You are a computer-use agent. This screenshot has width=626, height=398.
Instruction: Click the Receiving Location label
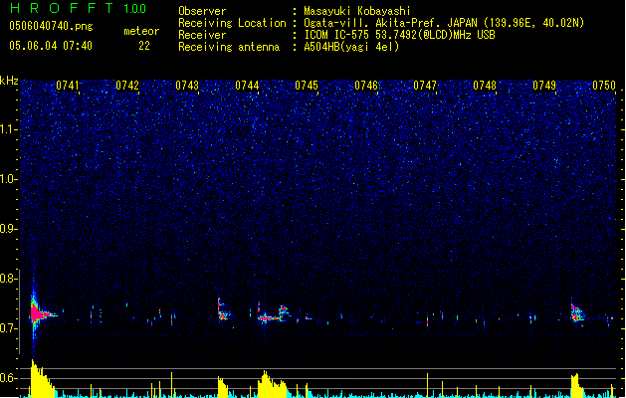(x=232, y=23)
